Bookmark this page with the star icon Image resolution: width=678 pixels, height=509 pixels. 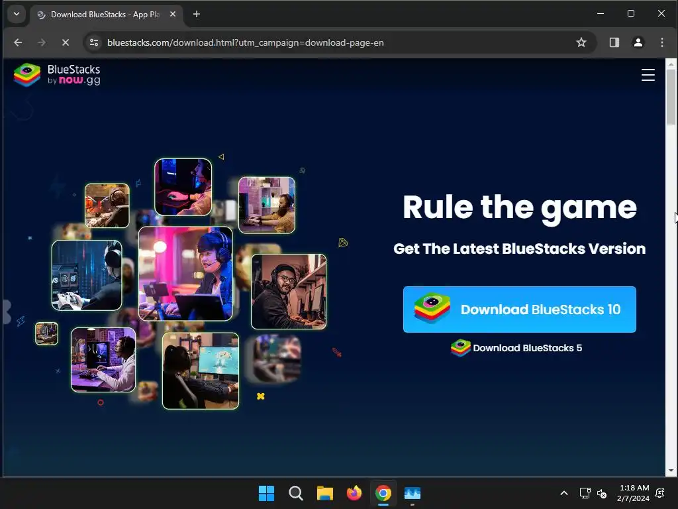(x=581, y=42)
